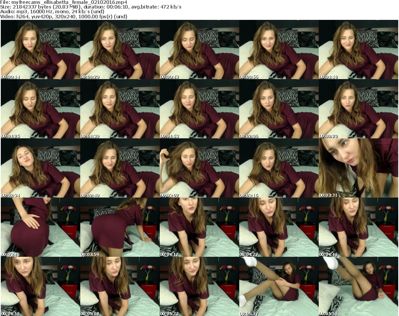Select the thumbnail at 00:01:25
This screenshot has width=399, height=316.
coord(41,109)
